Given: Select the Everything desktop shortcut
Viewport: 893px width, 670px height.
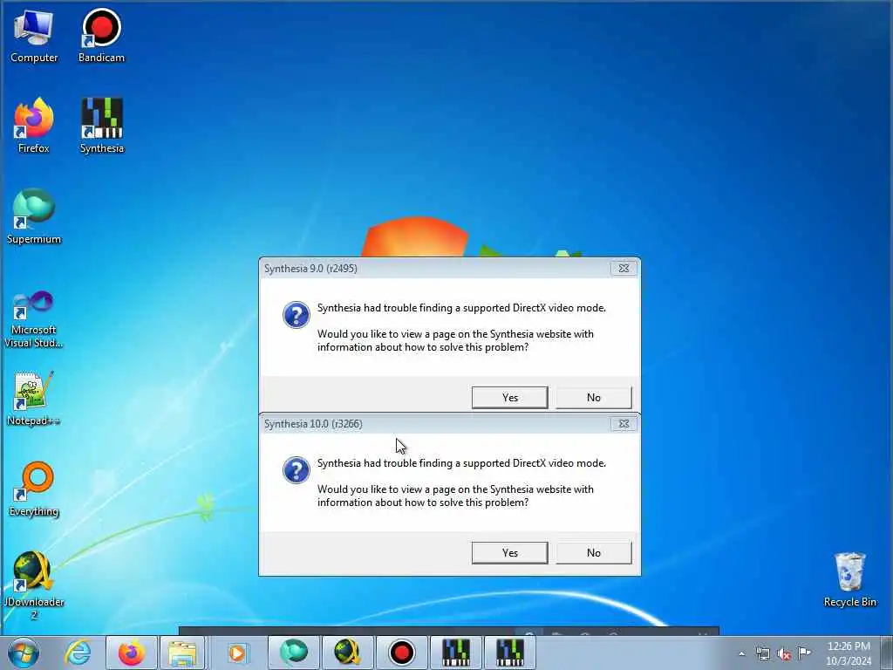Looking at the screenshot, I should click(x=34, y=489).
